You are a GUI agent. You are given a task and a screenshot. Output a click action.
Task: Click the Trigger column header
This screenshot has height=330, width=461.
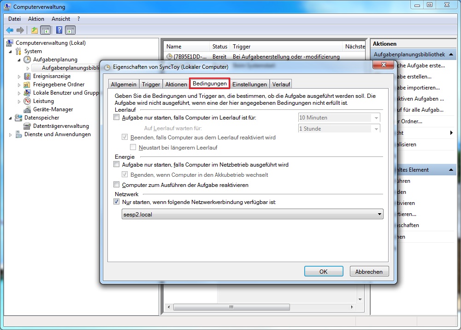tap(286, 47)
